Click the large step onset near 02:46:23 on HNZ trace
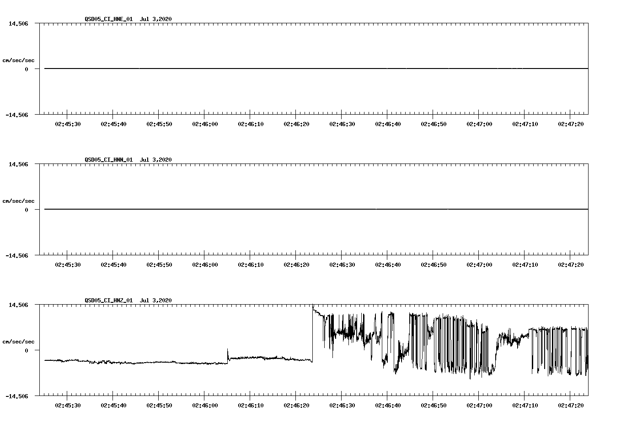This screenshot has width=621, height=422. tap(313, 333)
